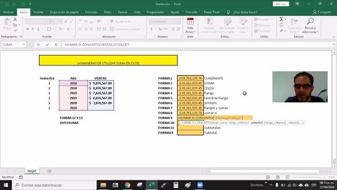Toggle italic K formatting
The image size is (337, 190).
pos(33,29)
